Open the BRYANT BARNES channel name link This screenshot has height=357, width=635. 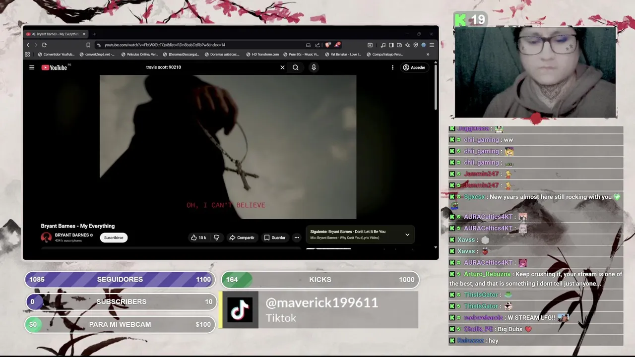[x=72, y=235]
